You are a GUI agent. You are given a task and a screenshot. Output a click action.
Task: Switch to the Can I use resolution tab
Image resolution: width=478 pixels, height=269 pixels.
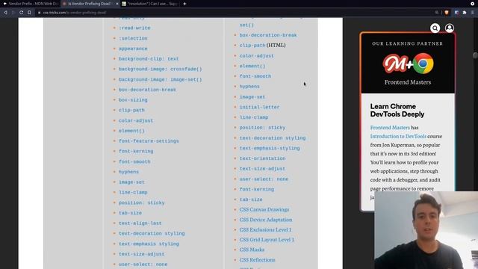[149, 4]
